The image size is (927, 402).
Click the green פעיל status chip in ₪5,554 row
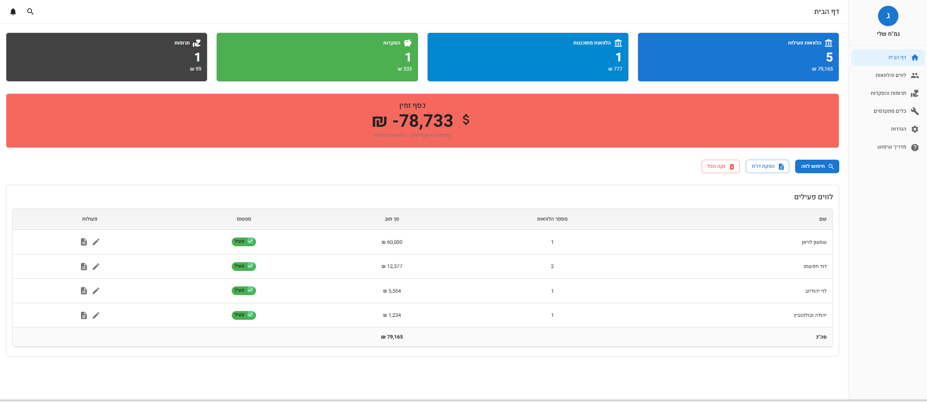[x=244, y=291]
